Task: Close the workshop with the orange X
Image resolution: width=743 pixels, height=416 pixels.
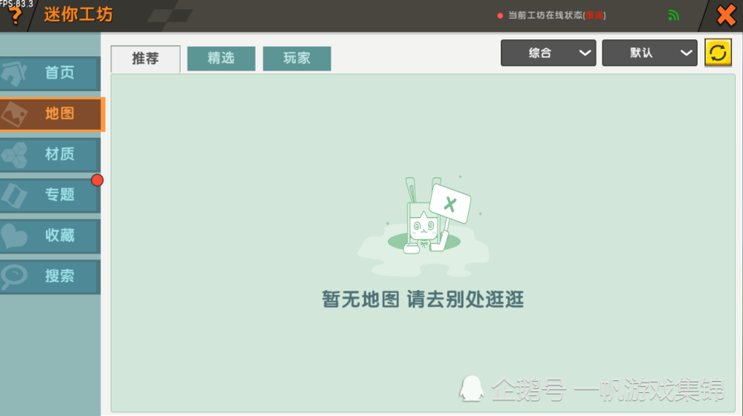Action: click(x=726, y=15)
